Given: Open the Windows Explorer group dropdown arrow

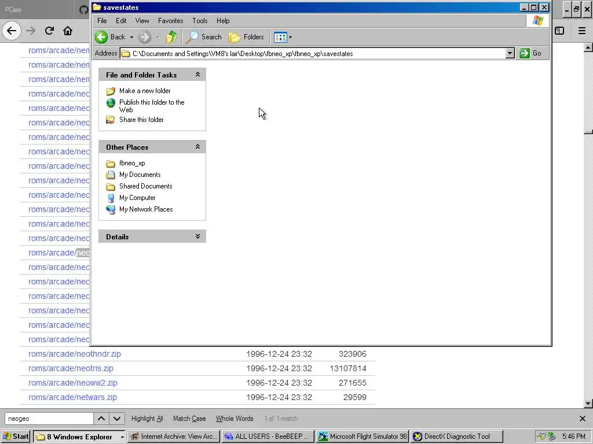Looking at the screenshot, I should [x=122, y=437].
